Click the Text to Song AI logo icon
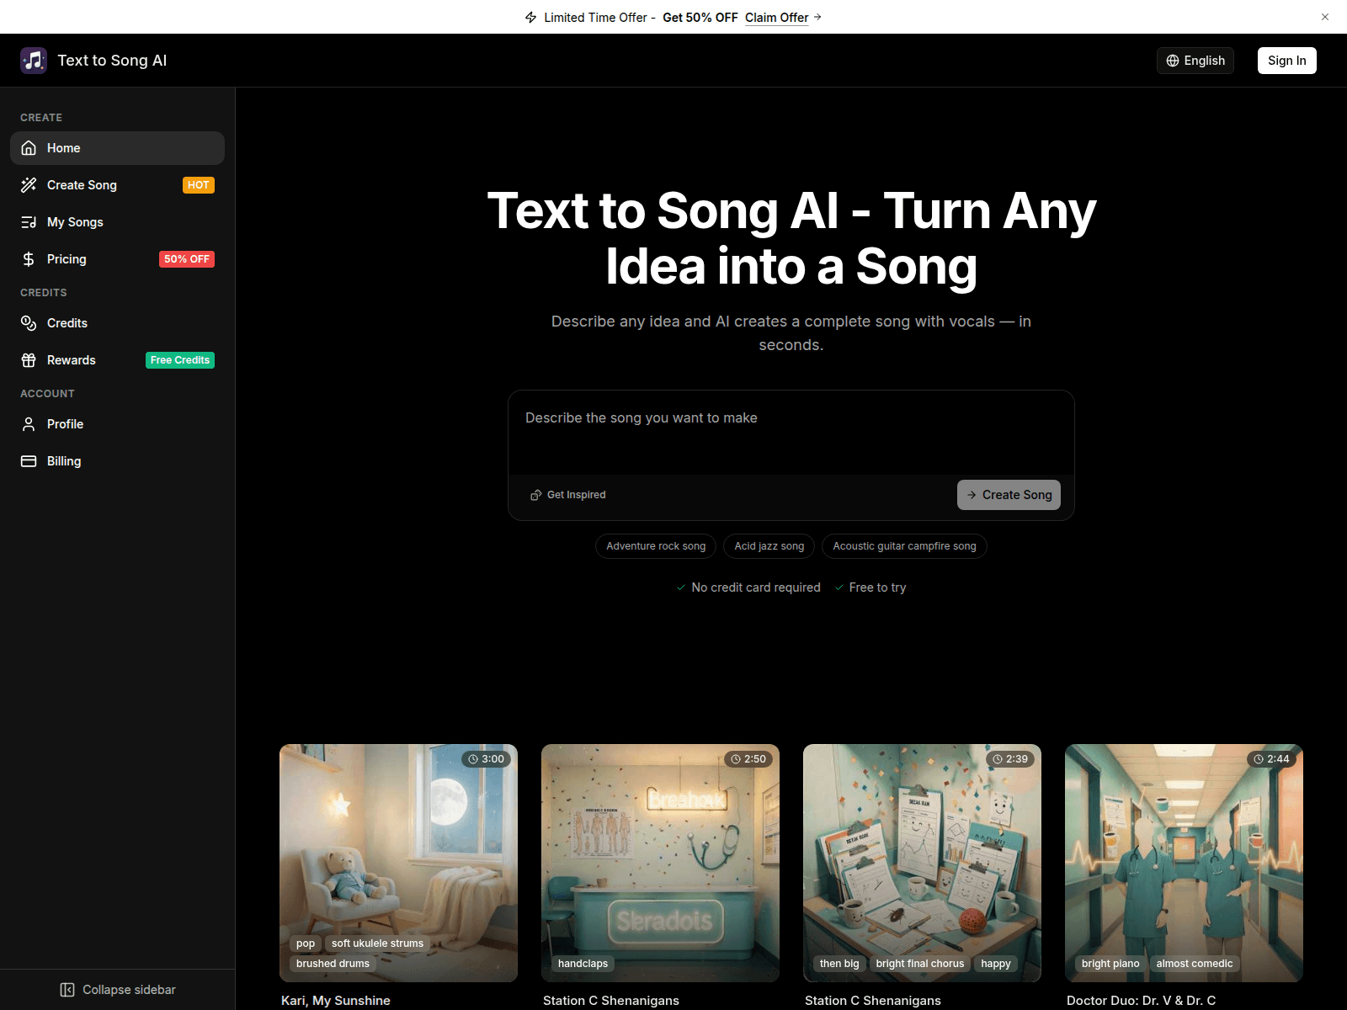 [34, 61]
